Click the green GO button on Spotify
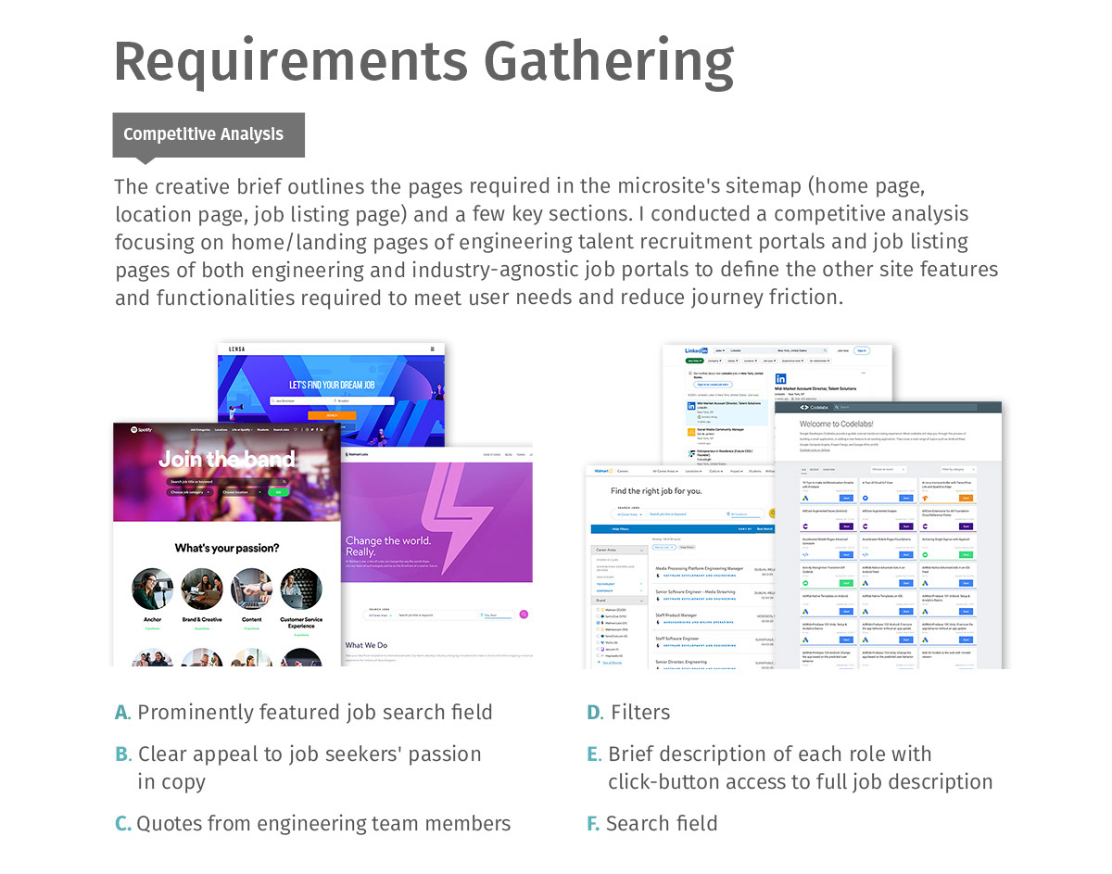 278,492
